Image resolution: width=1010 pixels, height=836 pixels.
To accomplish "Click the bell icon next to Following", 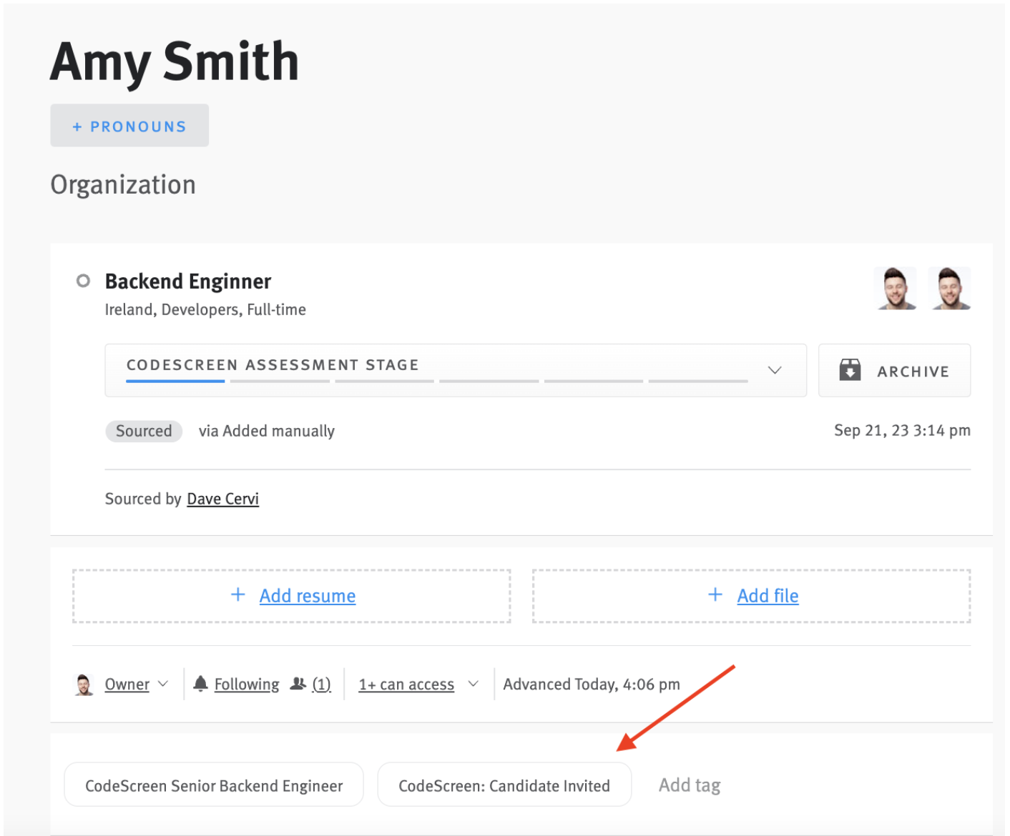I will click(201, 684).
